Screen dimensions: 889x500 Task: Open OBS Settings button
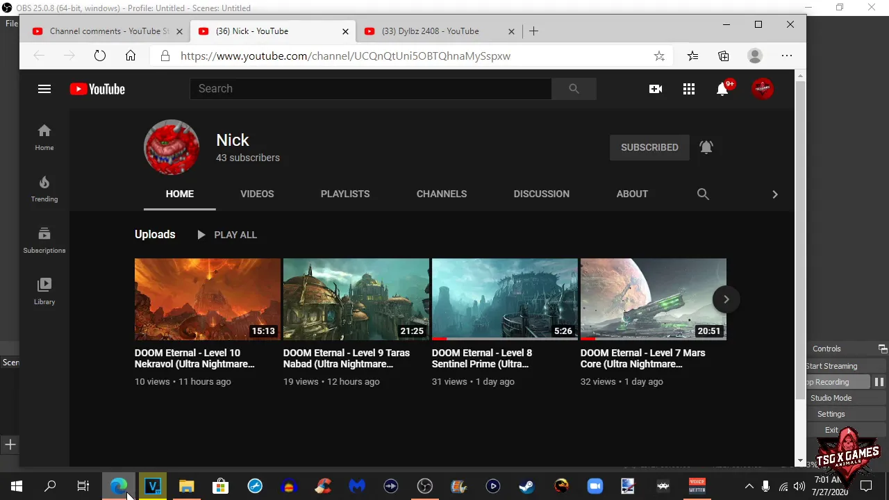[831, 414]
